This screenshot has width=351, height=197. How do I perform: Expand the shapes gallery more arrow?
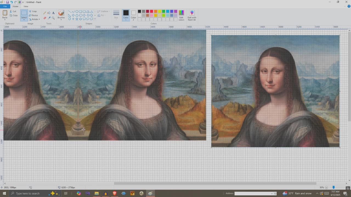[95, 19]
